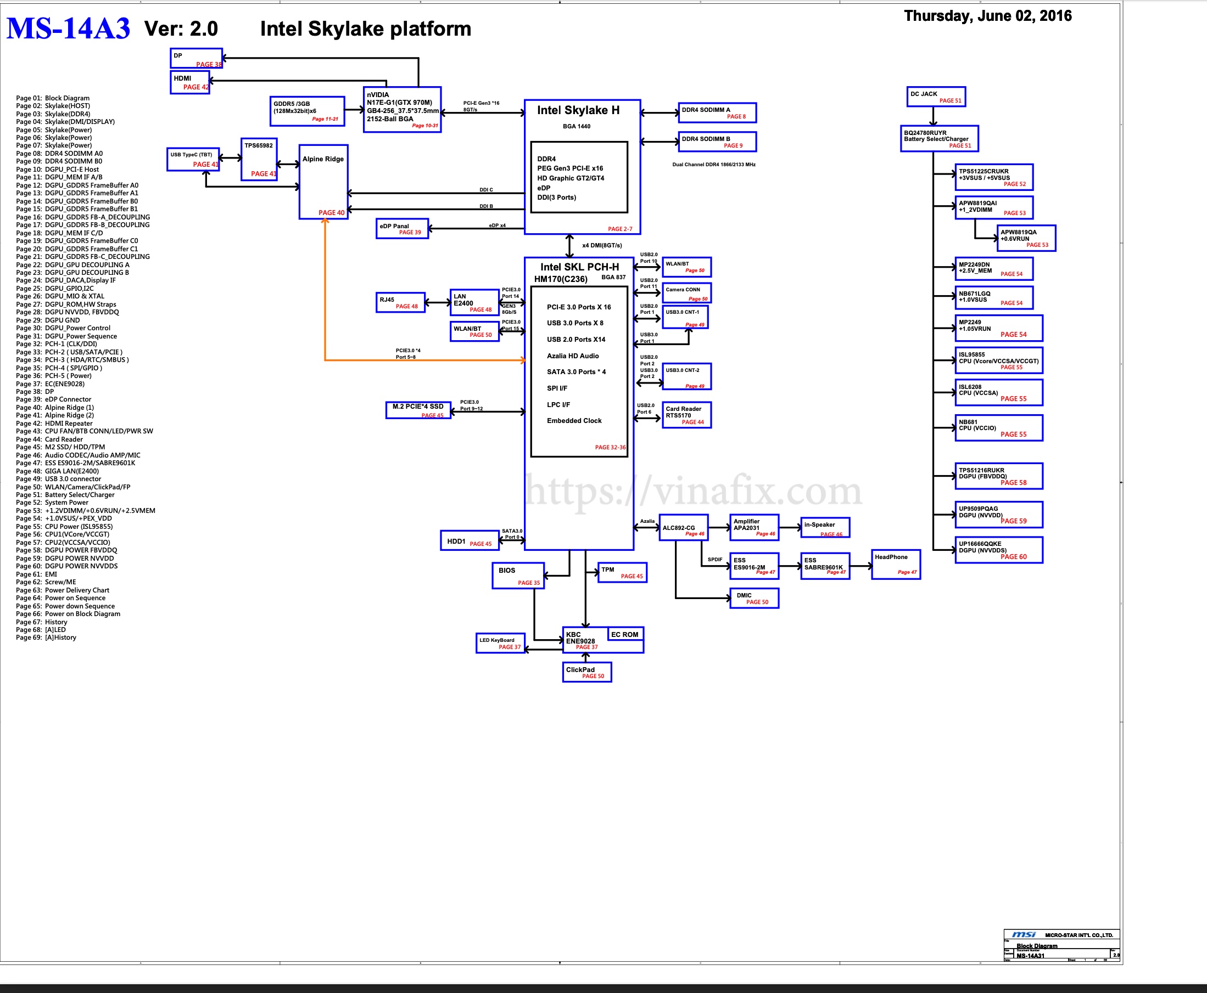The width and height of the screenshot is (1207, 993).
Task: Select the RJ45 PAGE 48 block
Action: (x=401, y=303)
